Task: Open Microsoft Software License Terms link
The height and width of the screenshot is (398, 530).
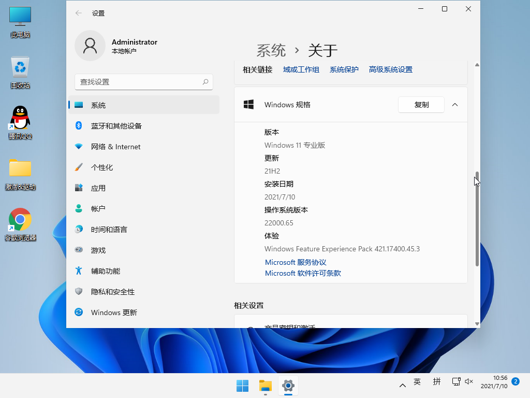Action: click(303, 273)
